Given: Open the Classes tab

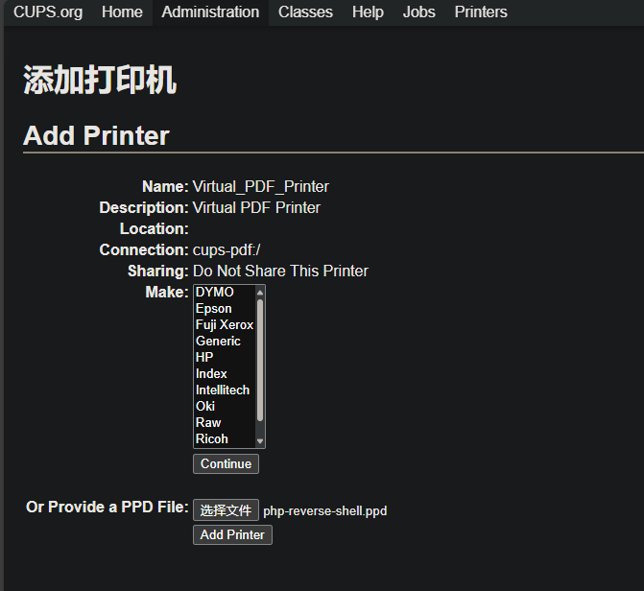Looking at the screenshot, I should 305,12.
